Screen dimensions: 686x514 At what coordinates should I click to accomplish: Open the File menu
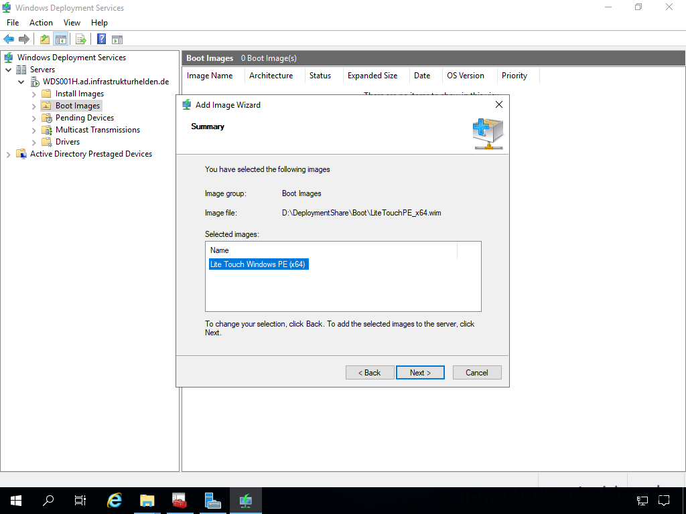[x=13, y=23]
